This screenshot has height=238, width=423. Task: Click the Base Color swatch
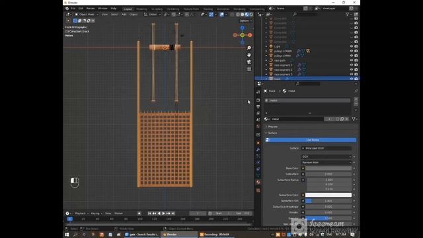(x=328, y=168)
